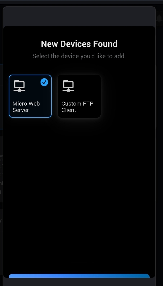
Task: Click the "Micro Web Server" label text
Action: pos(26,107)
